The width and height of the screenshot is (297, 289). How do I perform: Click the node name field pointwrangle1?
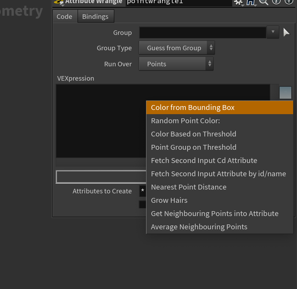tap(179, 2)
